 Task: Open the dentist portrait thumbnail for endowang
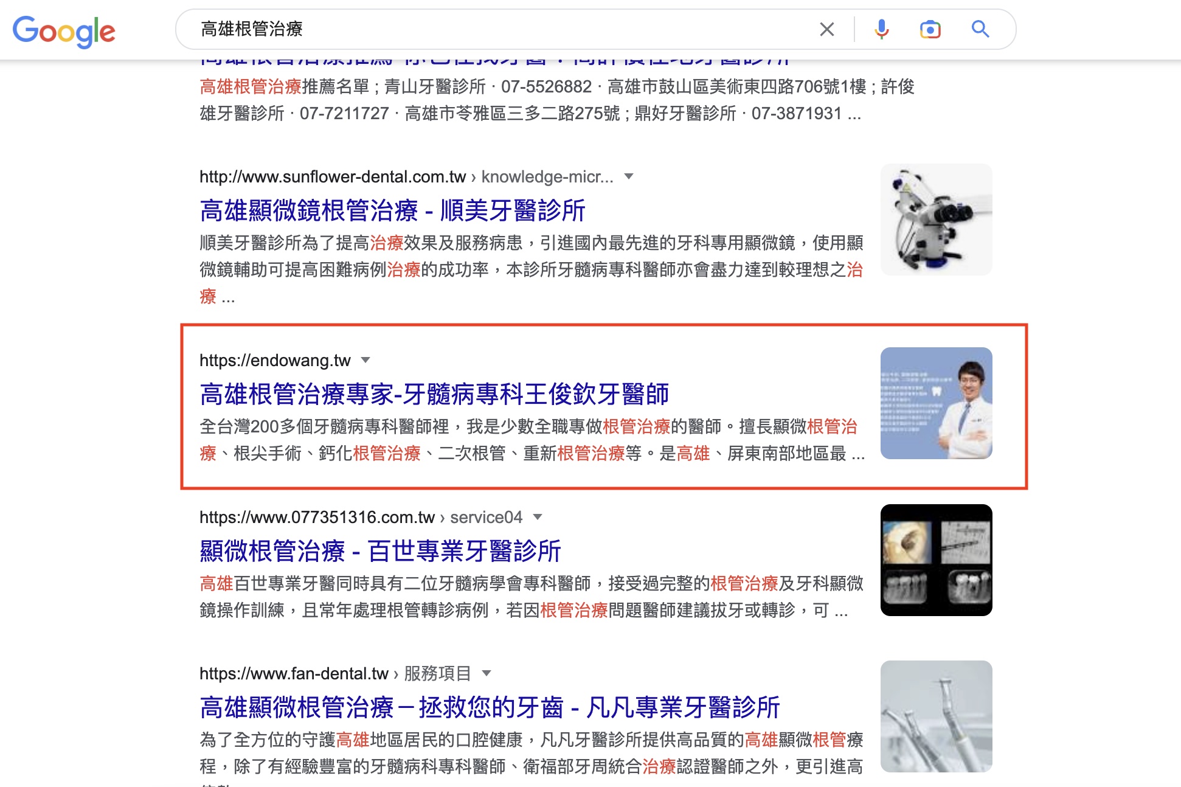[937, 403]
